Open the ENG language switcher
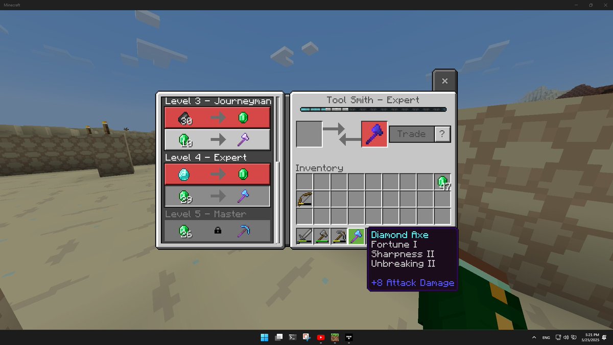Image resolution: width=613 pixels, height=345 pixels. point(546,337)
